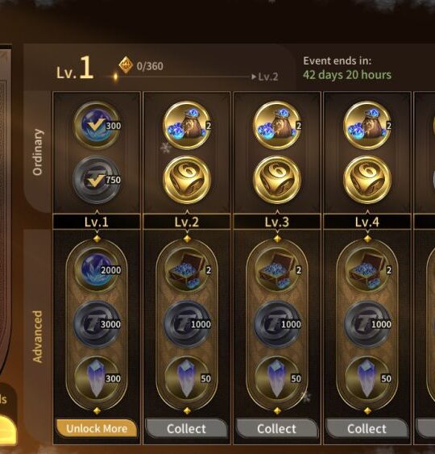435x454 pixels.
Task: Open the Lv.2 advanced gem chest reward
Action: pos(187,269)
